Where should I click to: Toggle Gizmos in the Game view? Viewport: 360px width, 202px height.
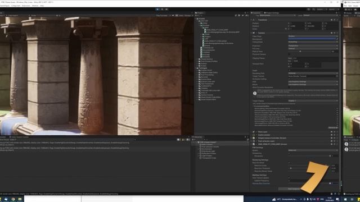pyautogui.click(x=188, y=16)
